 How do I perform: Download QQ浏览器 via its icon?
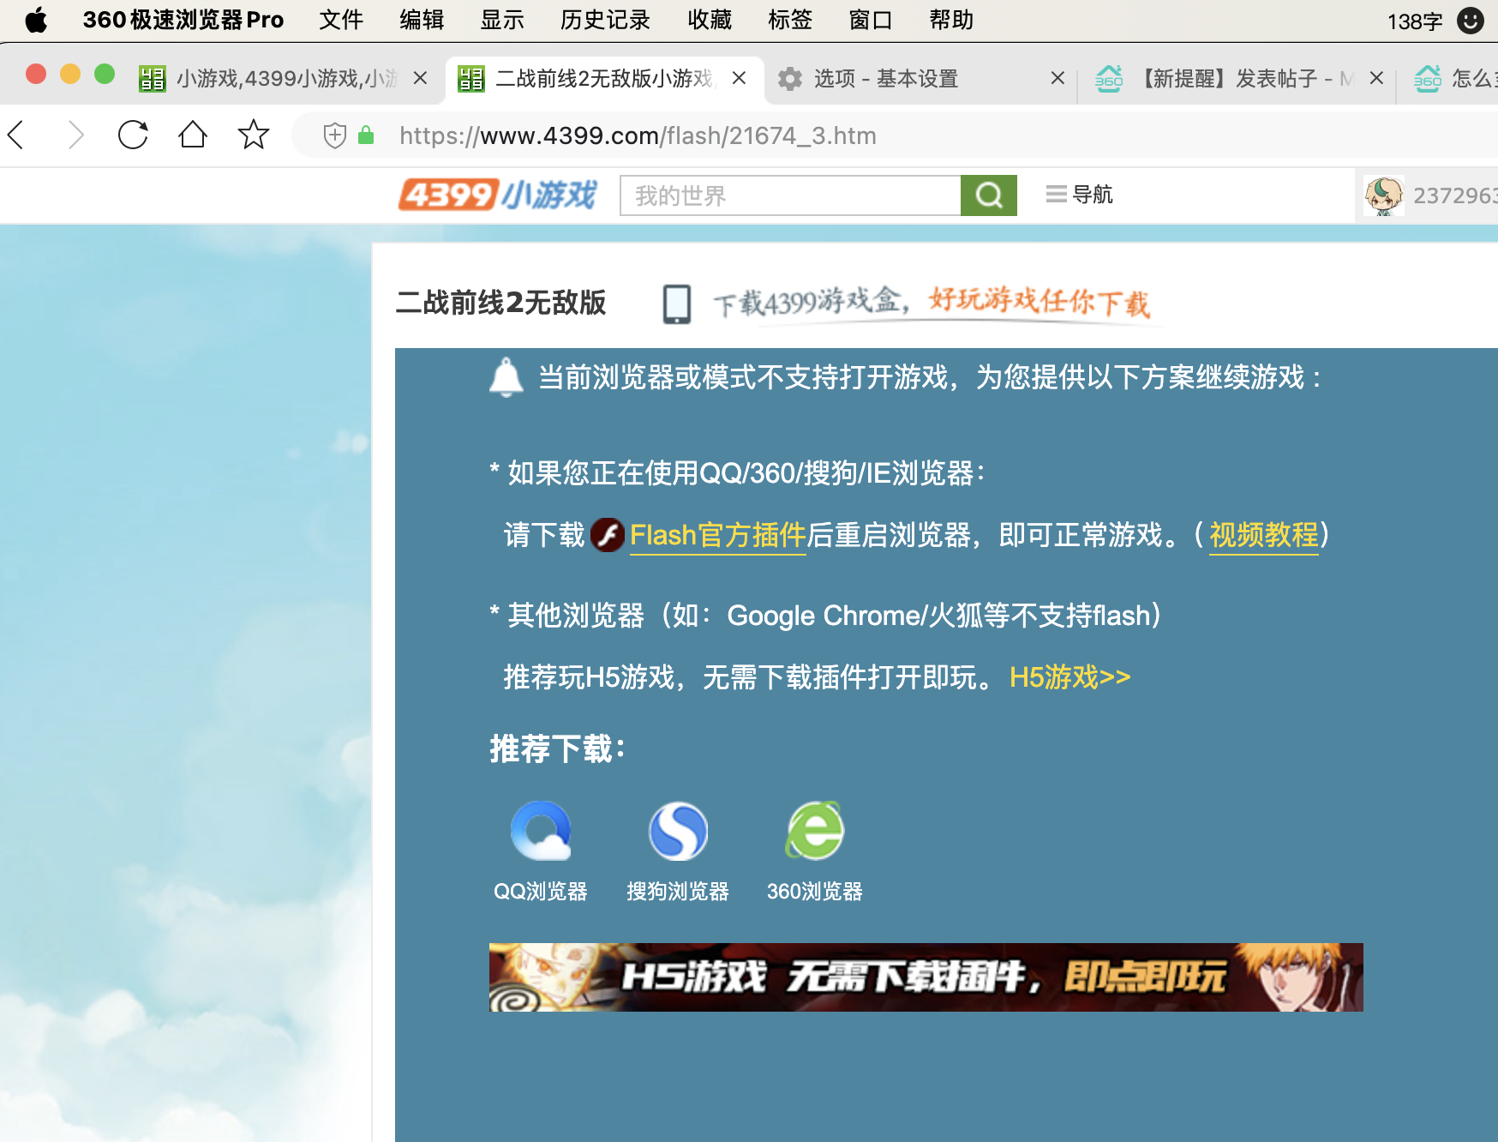pyautogui.click(x=541, y=831)
